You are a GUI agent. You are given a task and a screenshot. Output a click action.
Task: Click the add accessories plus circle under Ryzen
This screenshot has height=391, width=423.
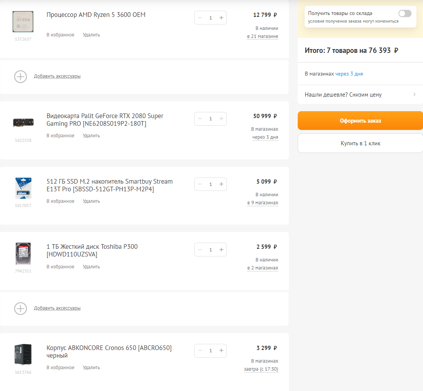(x=20, y=76)
